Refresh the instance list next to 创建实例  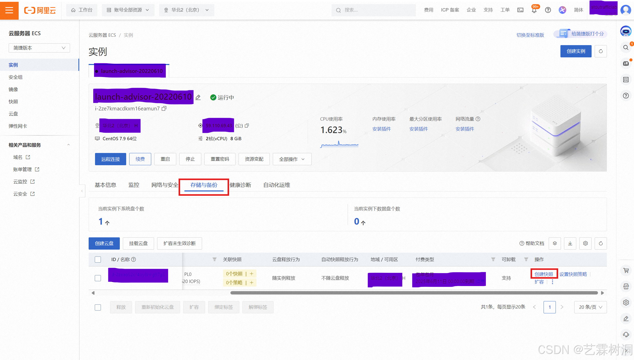601,51
